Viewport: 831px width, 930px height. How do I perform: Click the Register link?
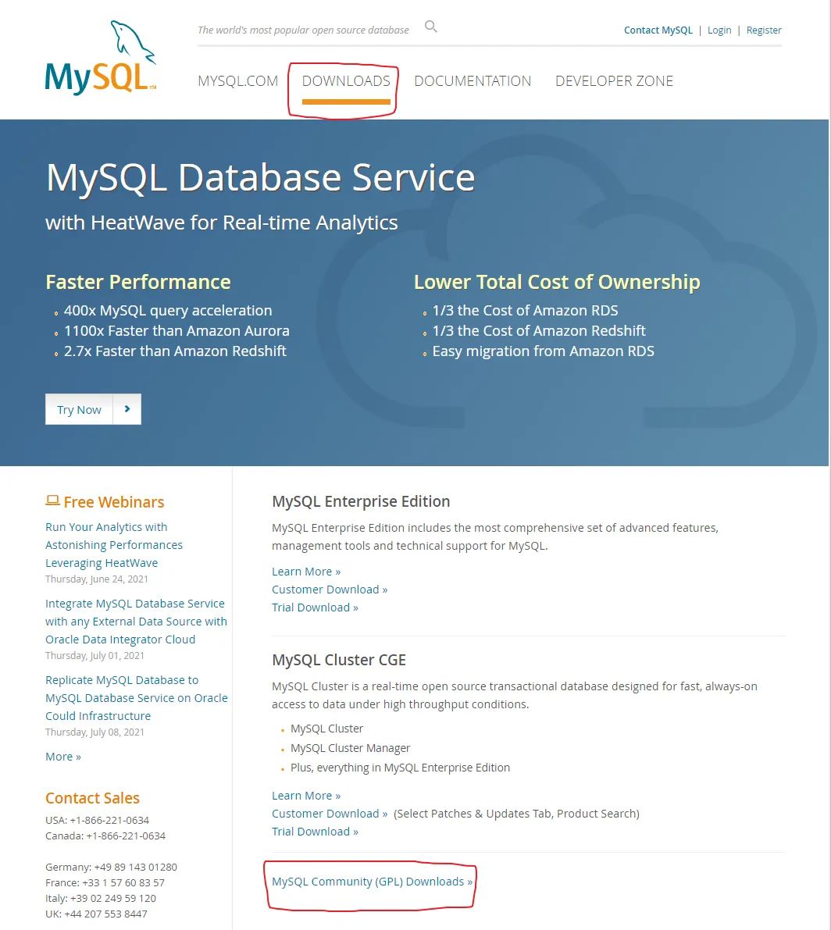pyautogui.click(x=763, y=30)
